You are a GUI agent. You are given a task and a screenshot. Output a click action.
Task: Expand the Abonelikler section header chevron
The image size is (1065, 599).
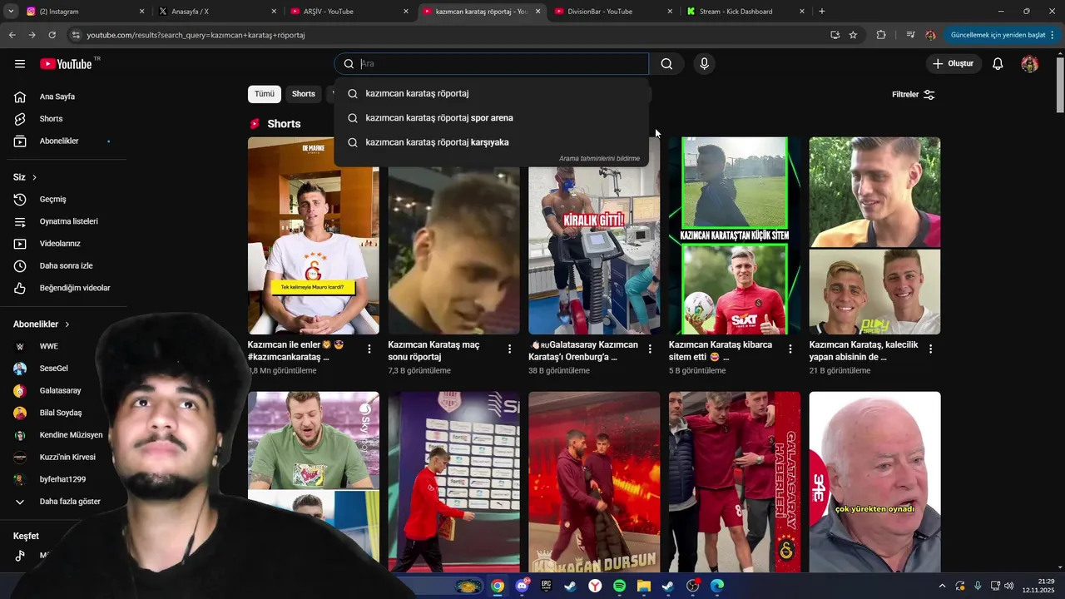point(67,324)
